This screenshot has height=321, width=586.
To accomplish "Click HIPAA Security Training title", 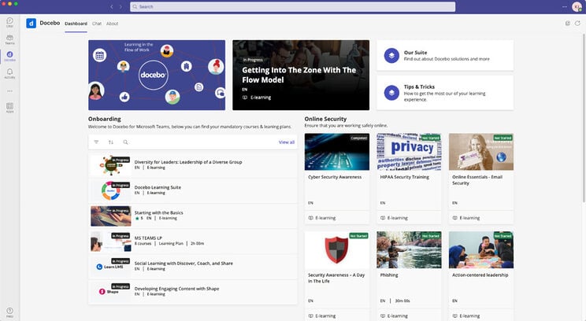I will [x=404, y=177].
